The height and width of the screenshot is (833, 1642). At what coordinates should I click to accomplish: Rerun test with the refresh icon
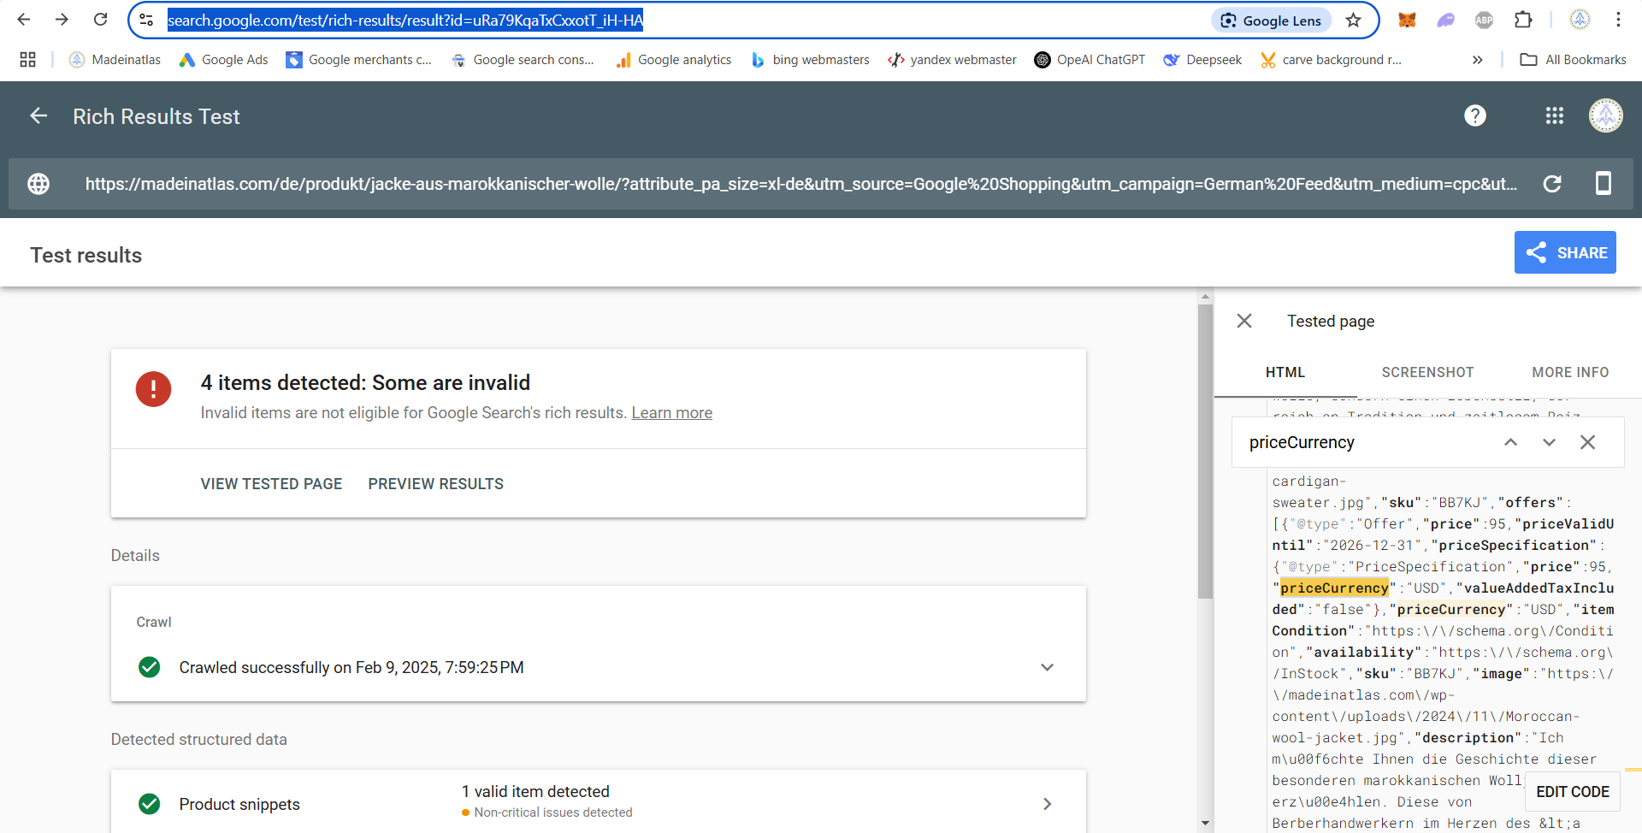pyautogui.click(x=1552, y=184)
